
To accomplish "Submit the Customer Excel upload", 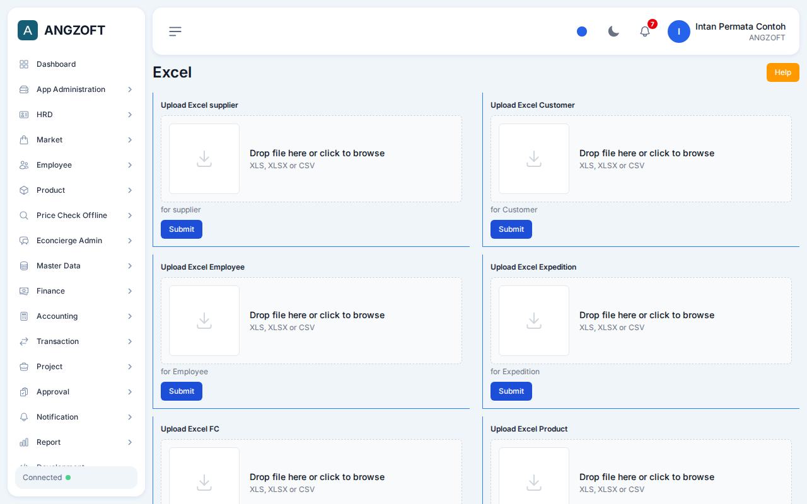I will [511, 229].
